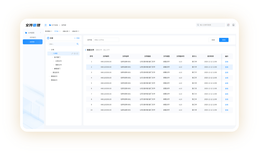Click the 重置 button
The width and height of the screenshot is (259, 153).
click(x=213, y=40)
